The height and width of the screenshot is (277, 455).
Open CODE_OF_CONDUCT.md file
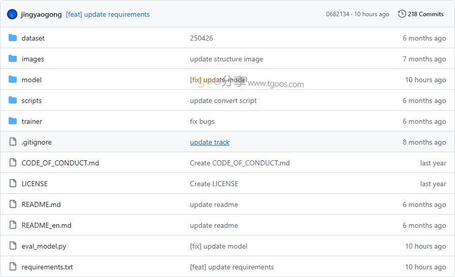point(60,163)
